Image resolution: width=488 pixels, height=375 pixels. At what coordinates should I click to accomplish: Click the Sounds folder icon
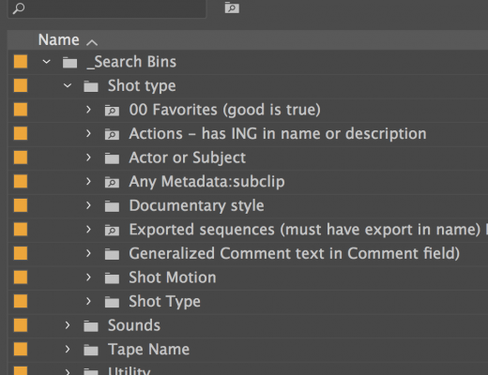tap(91, 326)
